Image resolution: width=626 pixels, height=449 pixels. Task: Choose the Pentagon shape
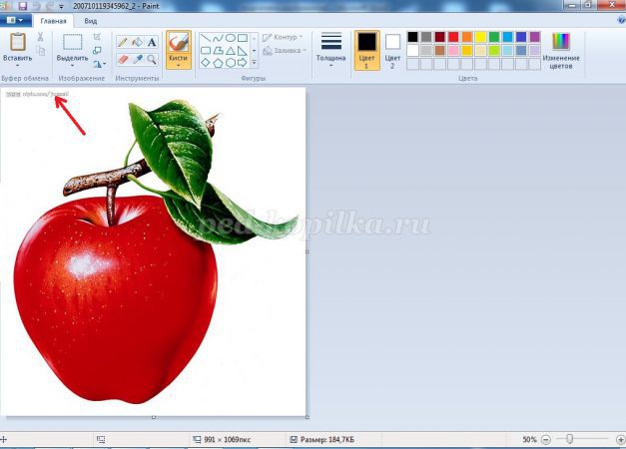tap(218, 63)
